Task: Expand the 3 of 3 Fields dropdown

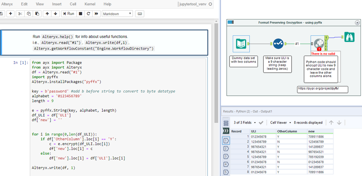Action: (x=245, y=123)
